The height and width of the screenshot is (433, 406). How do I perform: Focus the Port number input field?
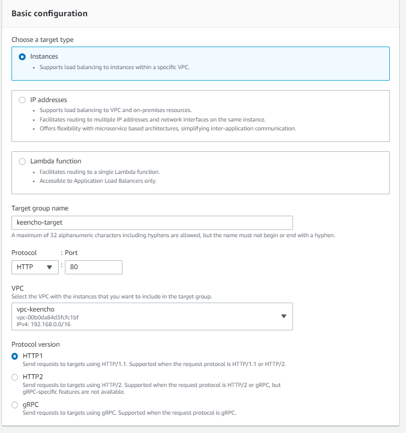(x=93, y=267)
